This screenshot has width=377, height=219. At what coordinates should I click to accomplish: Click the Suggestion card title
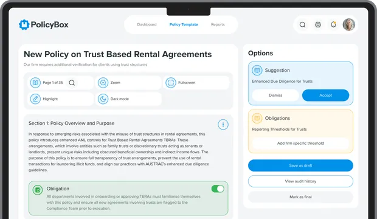click(277, 71)
